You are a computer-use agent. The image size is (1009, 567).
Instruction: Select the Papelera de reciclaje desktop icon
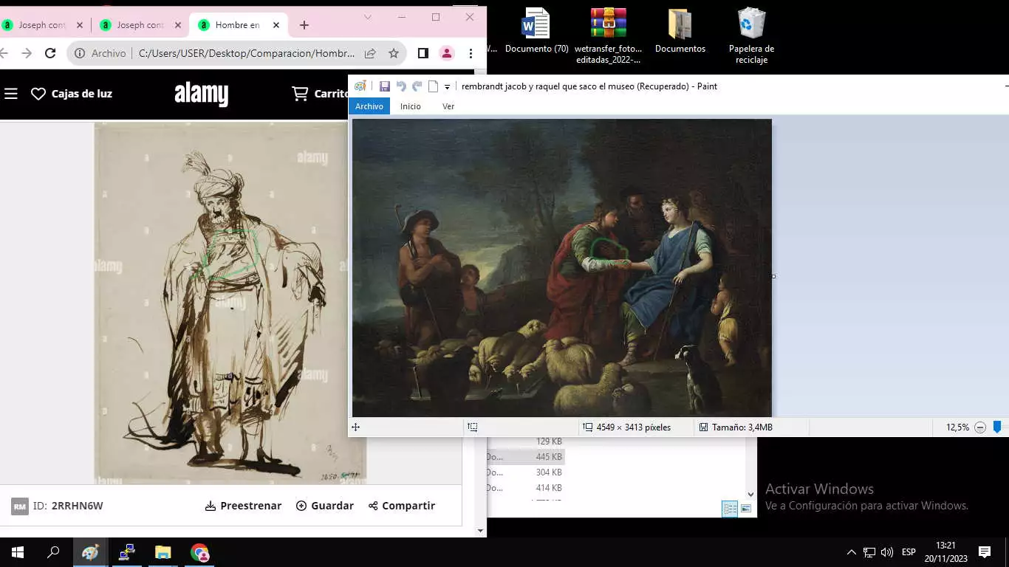pos(751,35)
